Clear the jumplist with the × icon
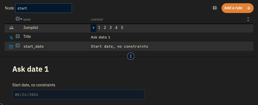Viewport: 258px width, 105px height. point(93,28)
